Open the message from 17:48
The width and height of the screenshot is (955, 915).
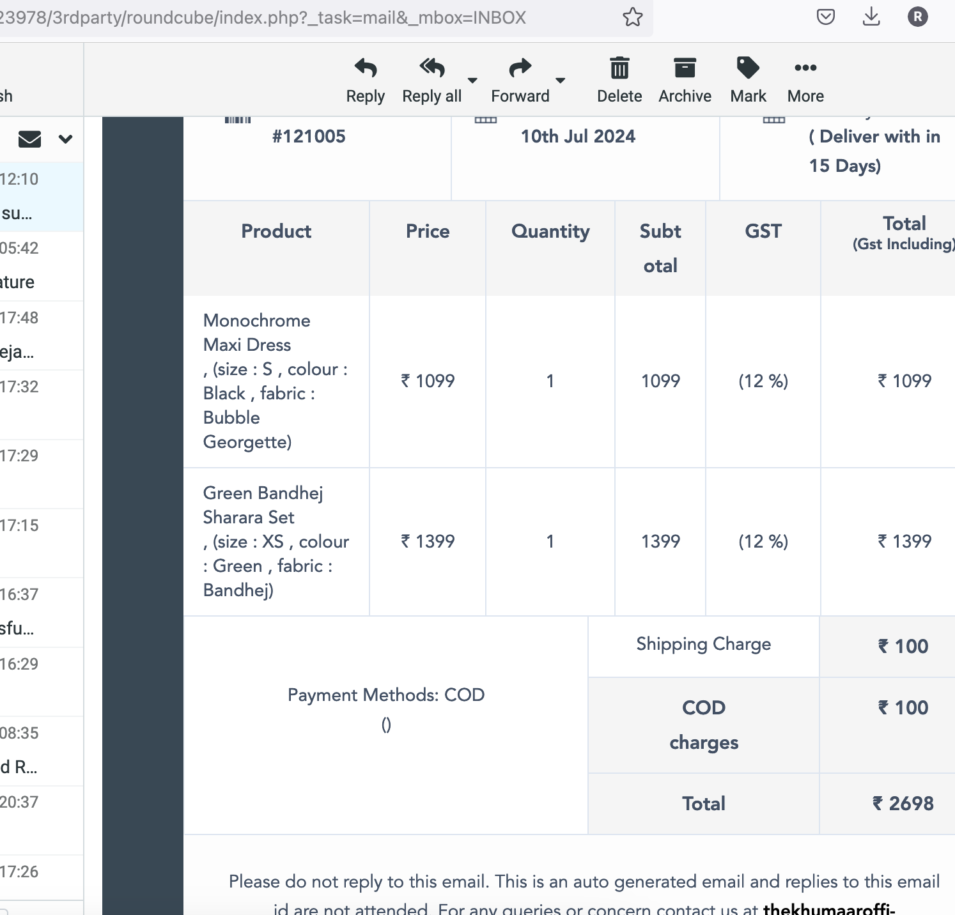38,335
